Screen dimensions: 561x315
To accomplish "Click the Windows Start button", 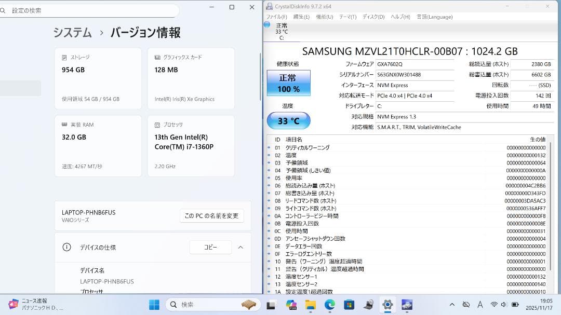I will click(154, 305).
